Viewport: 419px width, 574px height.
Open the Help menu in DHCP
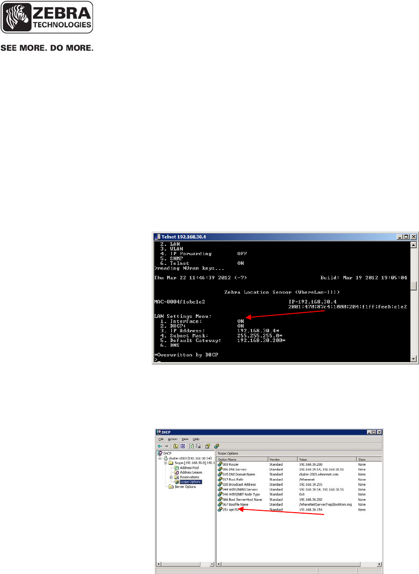pos(196,439)
